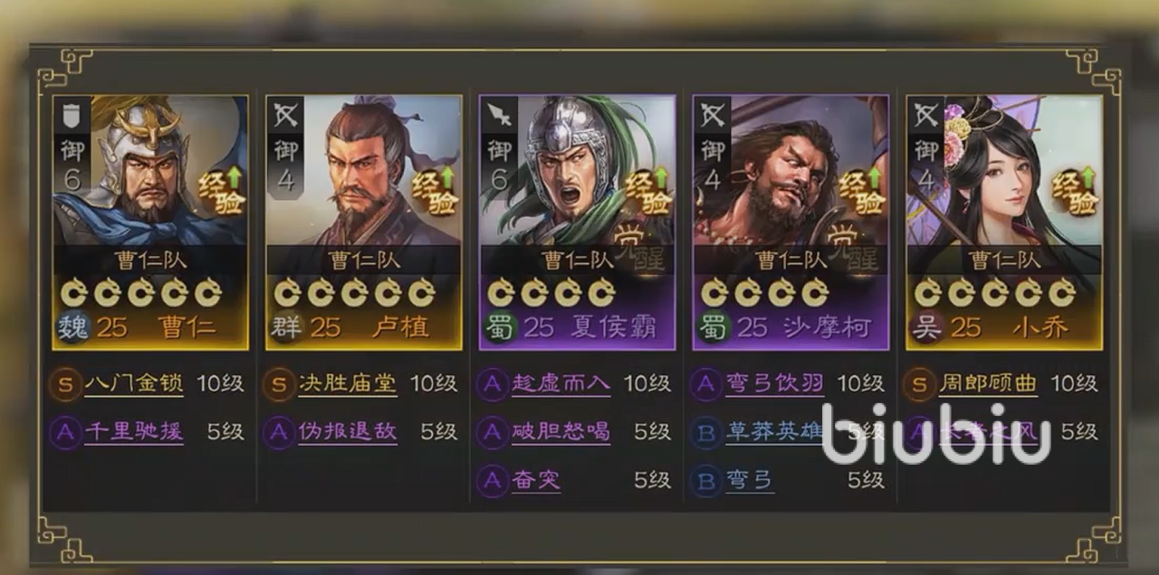Click the shield troop icon on 曹仁 card
Image resolution: width=1159 pixels, height=575 pixels.
[72, 116]
